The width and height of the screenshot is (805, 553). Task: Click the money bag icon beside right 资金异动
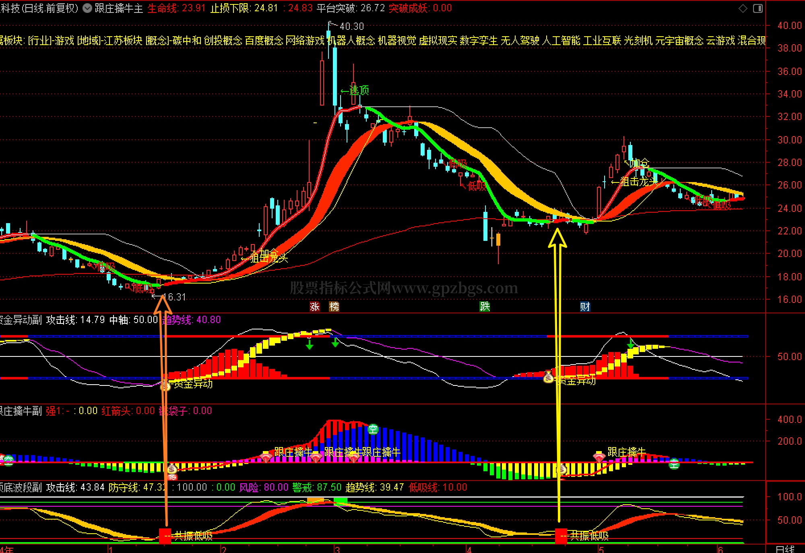tap(548, 377)
